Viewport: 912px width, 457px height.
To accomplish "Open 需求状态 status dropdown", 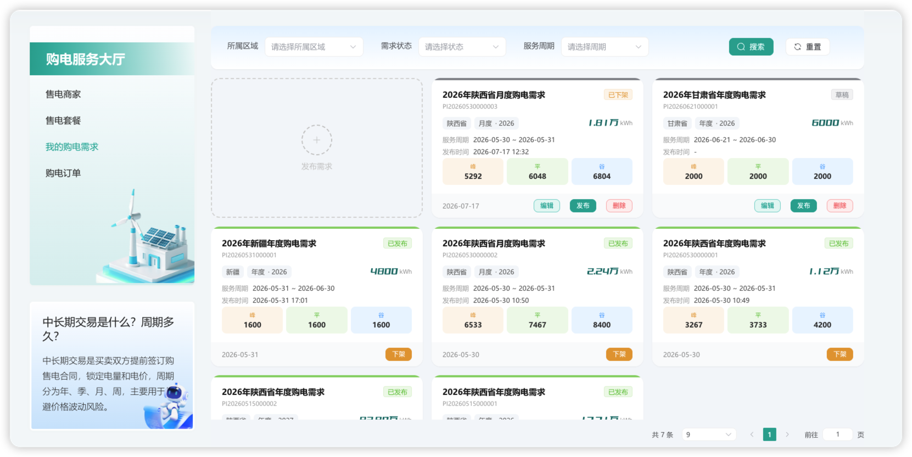I will [462, 47].
